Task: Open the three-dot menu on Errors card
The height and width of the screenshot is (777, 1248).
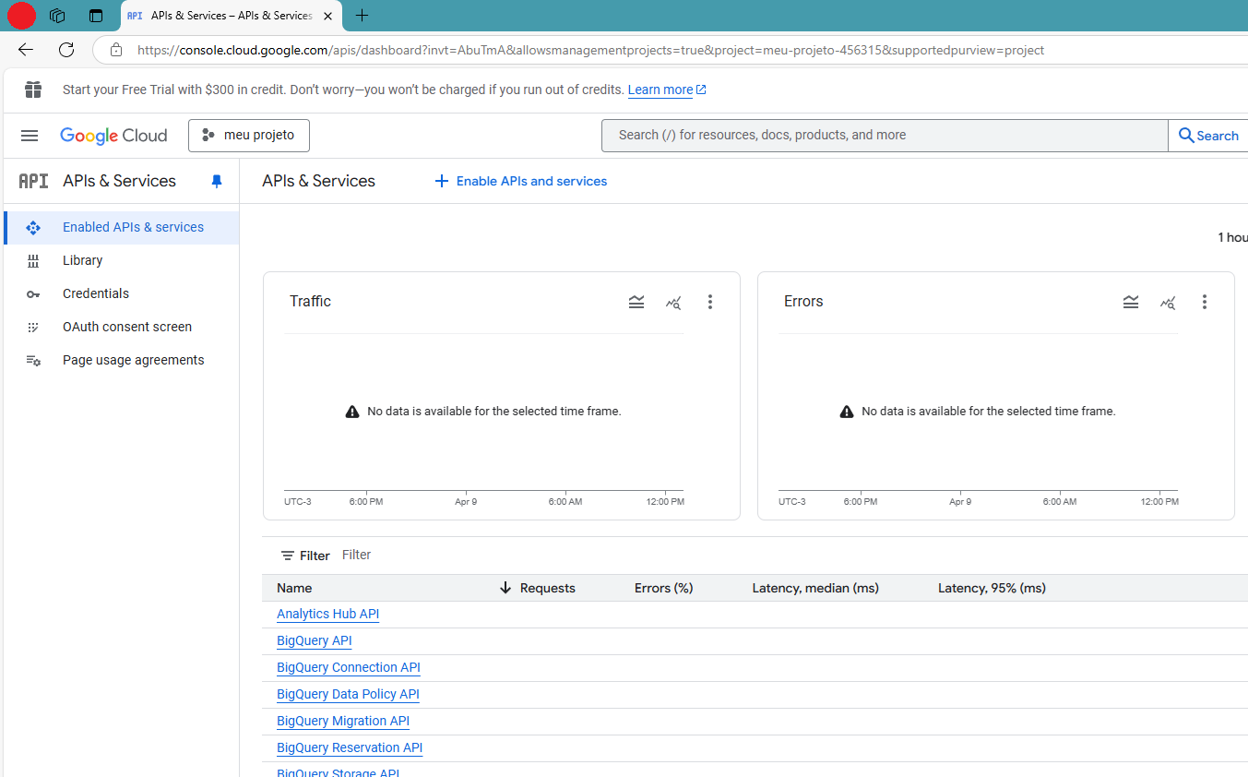Action: (x=1205, y=302)
